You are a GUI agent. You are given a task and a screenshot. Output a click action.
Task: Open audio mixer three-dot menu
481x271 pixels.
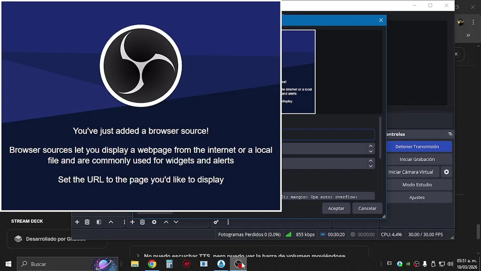pyautogui.click(x=228, y=222)
